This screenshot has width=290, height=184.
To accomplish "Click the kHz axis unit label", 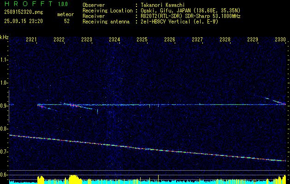I will 4,37.
